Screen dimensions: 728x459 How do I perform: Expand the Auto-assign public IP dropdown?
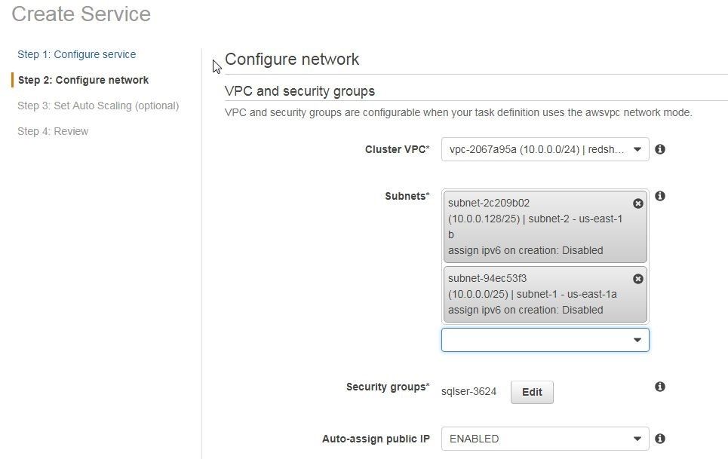(545, 439)
